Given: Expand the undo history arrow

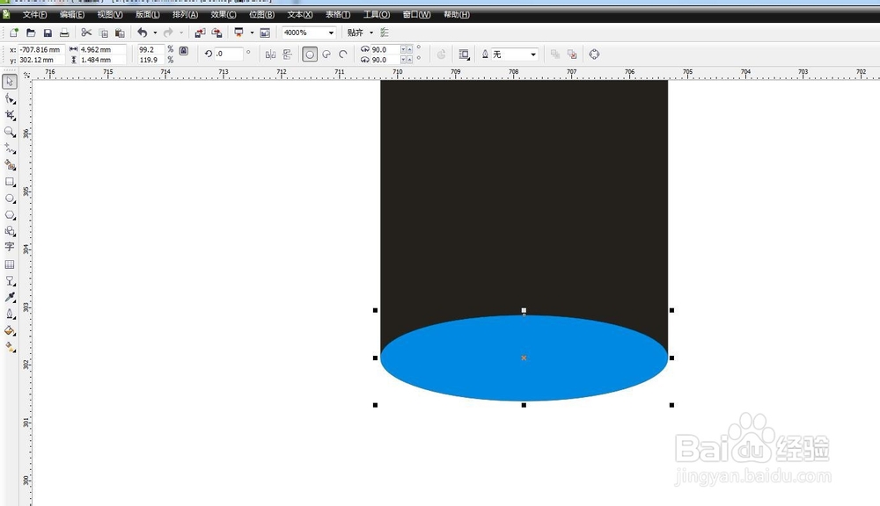Looking at the screenshot, I should (x=155, y=33).
